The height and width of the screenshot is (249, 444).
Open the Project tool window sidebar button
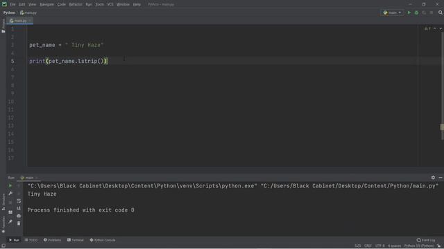click(3, 26)
